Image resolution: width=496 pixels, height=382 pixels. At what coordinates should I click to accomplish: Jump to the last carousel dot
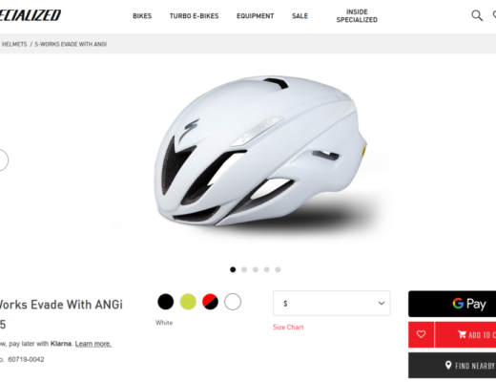coord(278,269)
